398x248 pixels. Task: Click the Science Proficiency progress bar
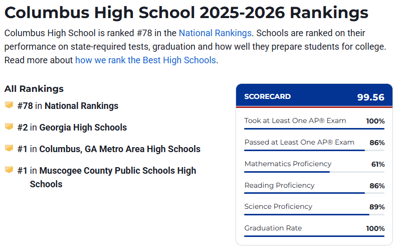[314, 214]
